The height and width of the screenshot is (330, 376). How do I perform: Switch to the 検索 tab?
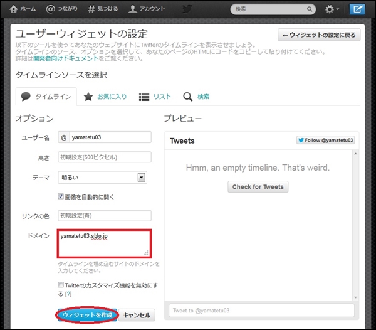click(196, 97)
